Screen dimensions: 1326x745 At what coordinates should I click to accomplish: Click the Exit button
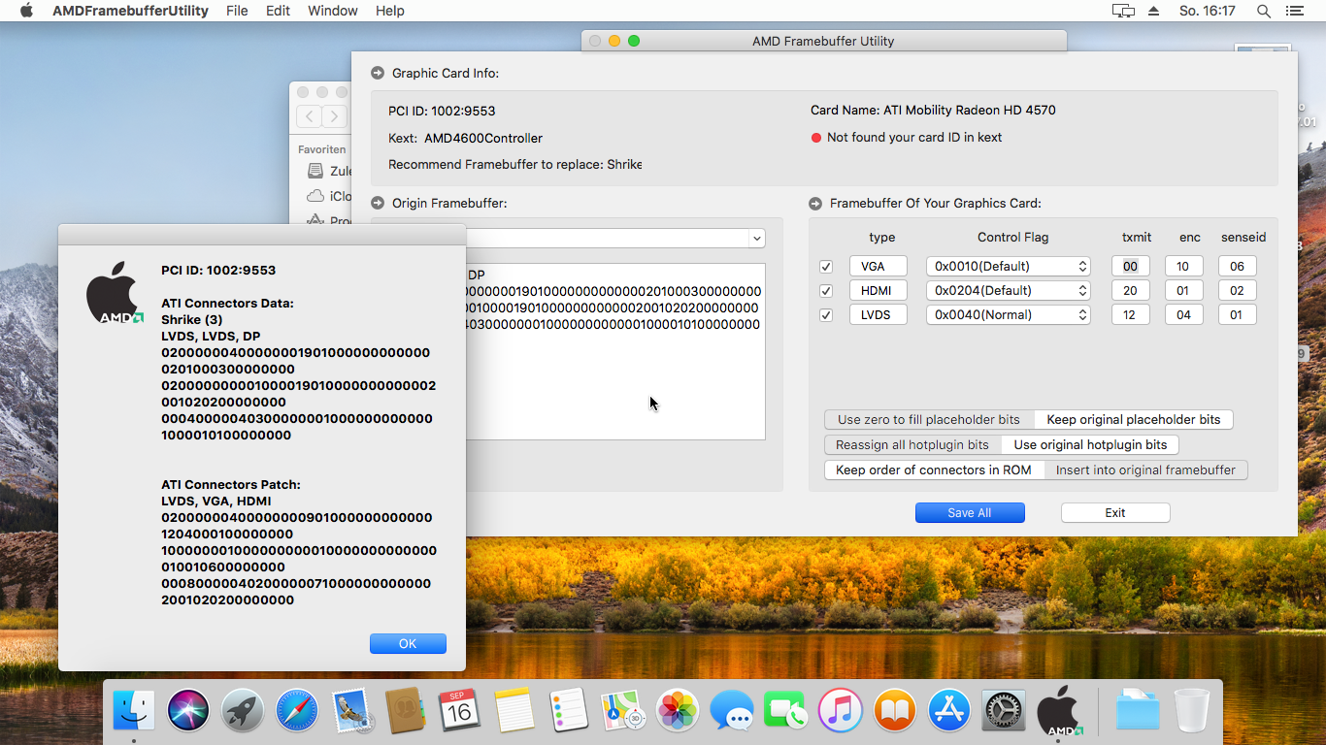click(x=1115, y=512)
